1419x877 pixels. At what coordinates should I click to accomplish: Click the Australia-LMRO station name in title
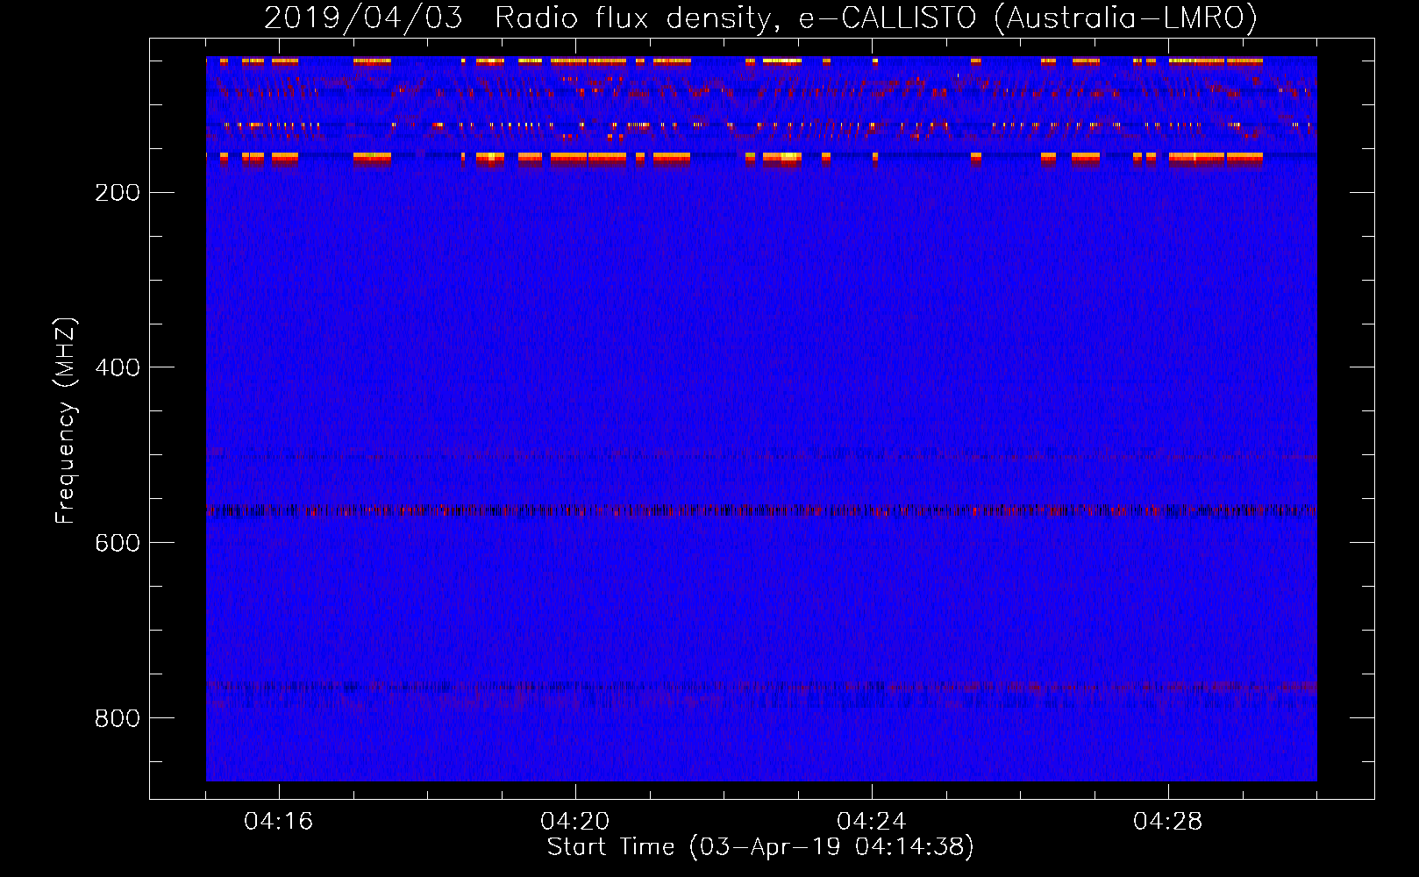(1126, 18)
